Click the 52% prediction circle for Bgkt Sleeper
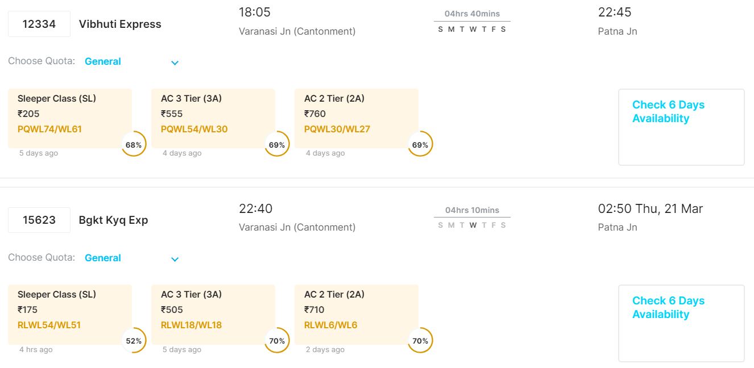This screenshot has width=754, height=368. (x=134, y=341)
